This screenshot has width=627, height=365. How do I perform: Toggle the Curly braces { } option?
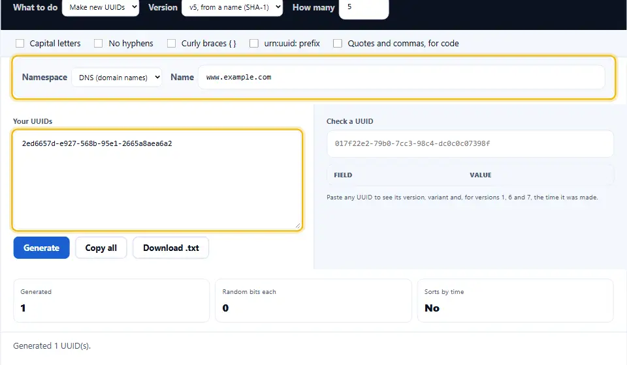tap(171, 43)
